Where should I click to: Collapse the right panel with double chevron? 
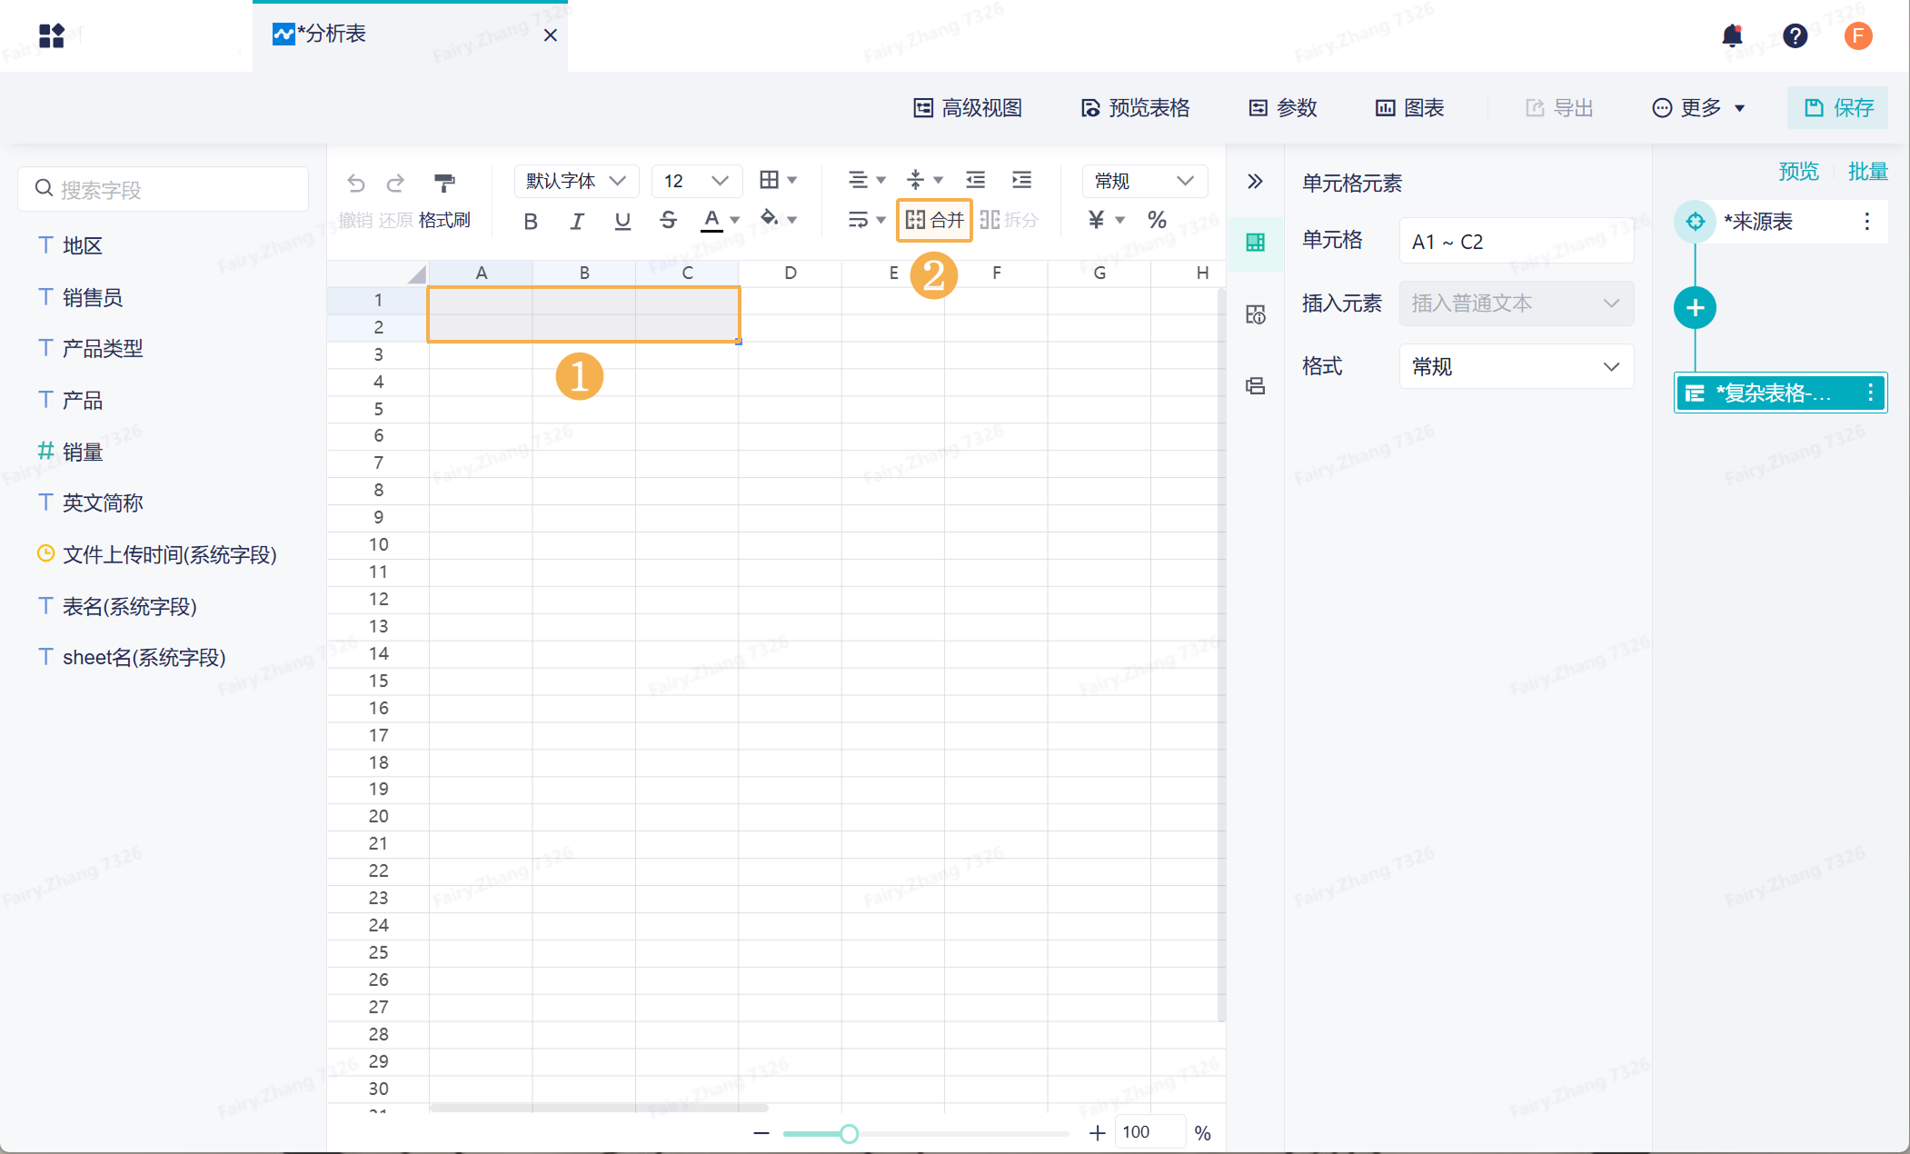(x=1255, y=182)
